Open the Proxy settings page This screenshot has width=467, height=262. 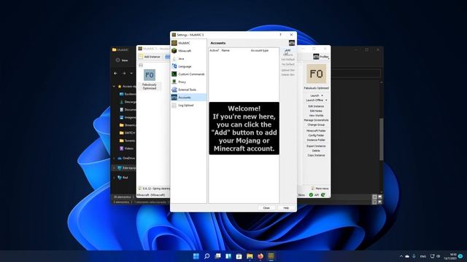[x=188, y=82]
